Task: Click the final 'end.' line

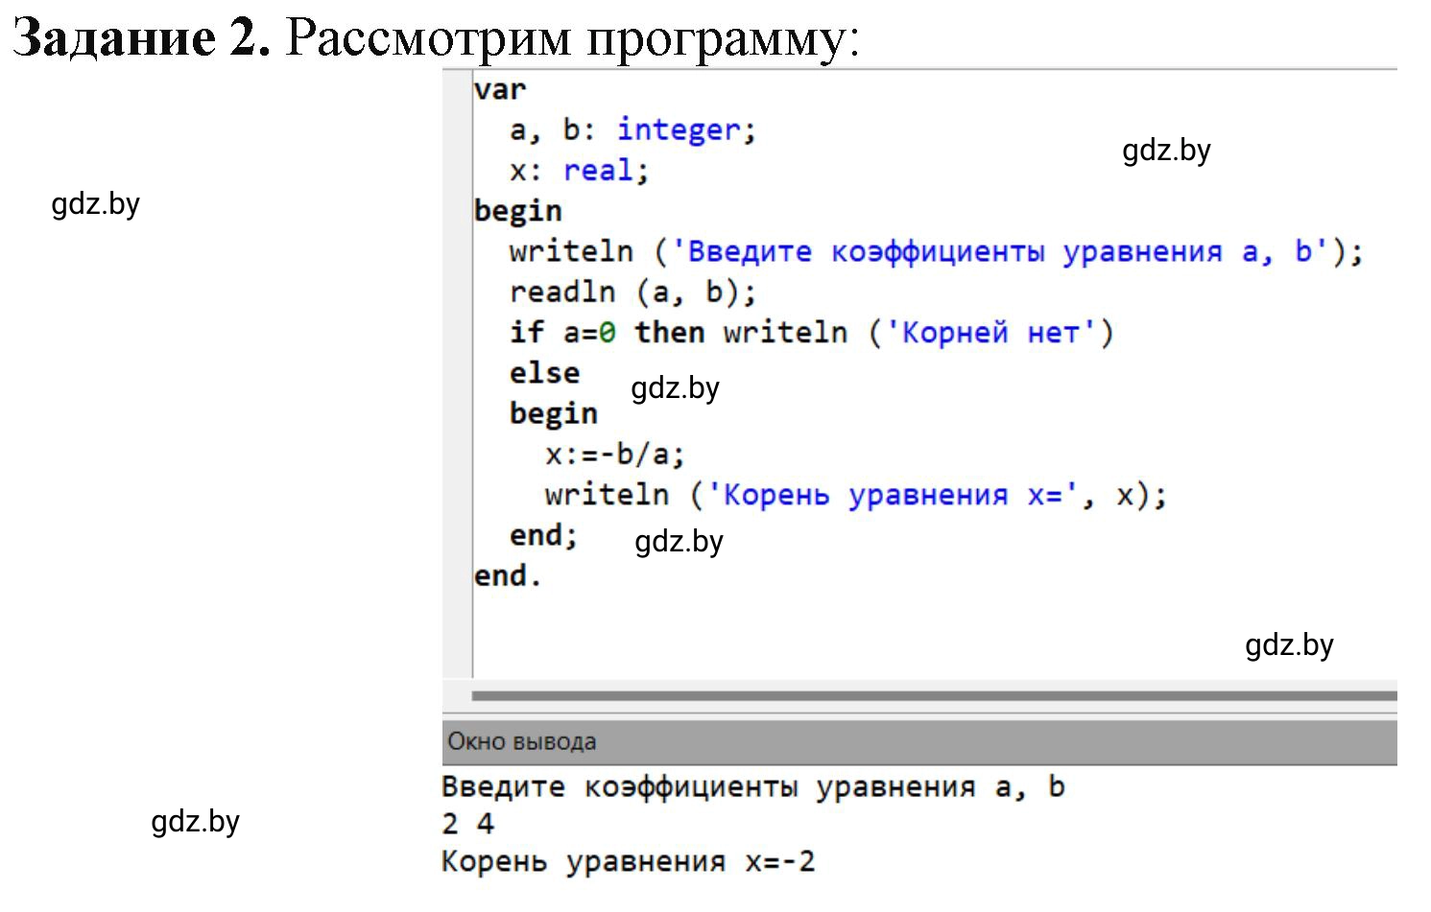Action: coord(508,575)
